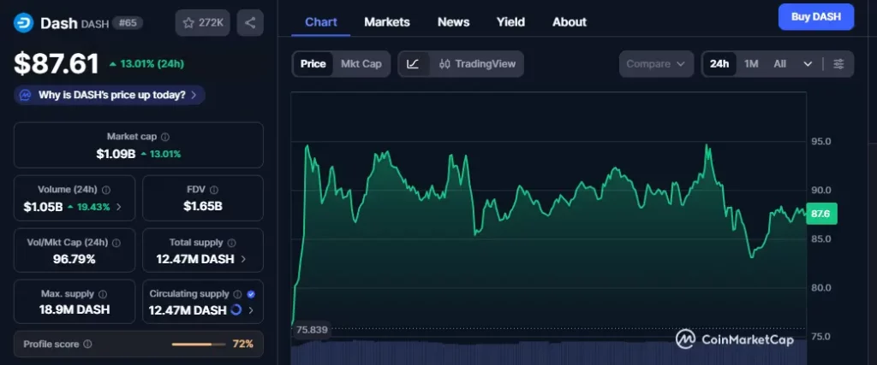Switch to line chart icon
Image resolution: width=877 pixels, height=365 pixels.
coord(413,64)
